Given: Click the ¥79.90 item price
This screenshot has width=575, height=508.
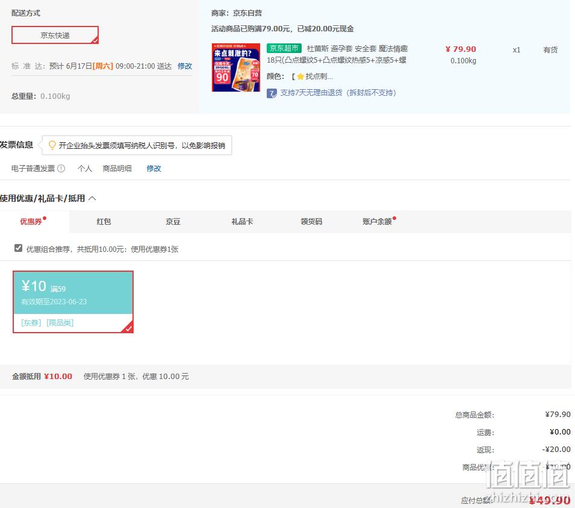Looking at the screenshot, I should click(461, 49).
